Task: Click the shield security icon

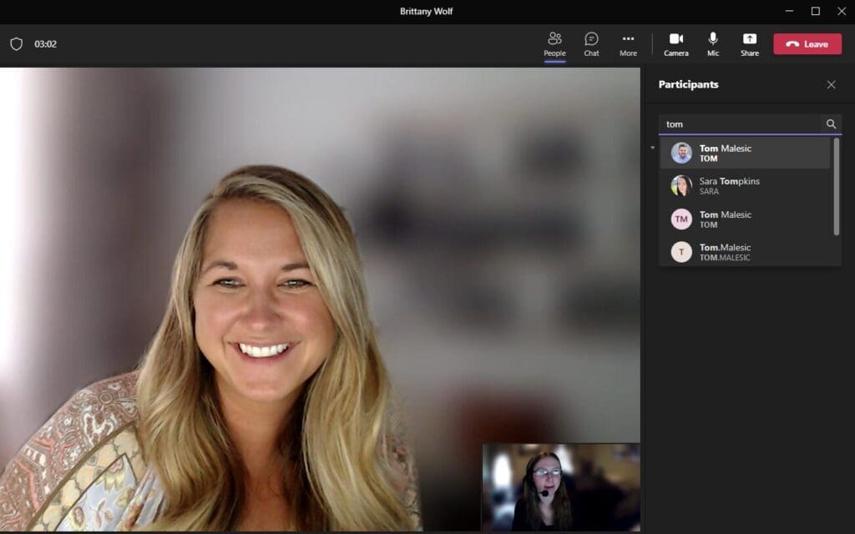Action: tap(17, 44)
